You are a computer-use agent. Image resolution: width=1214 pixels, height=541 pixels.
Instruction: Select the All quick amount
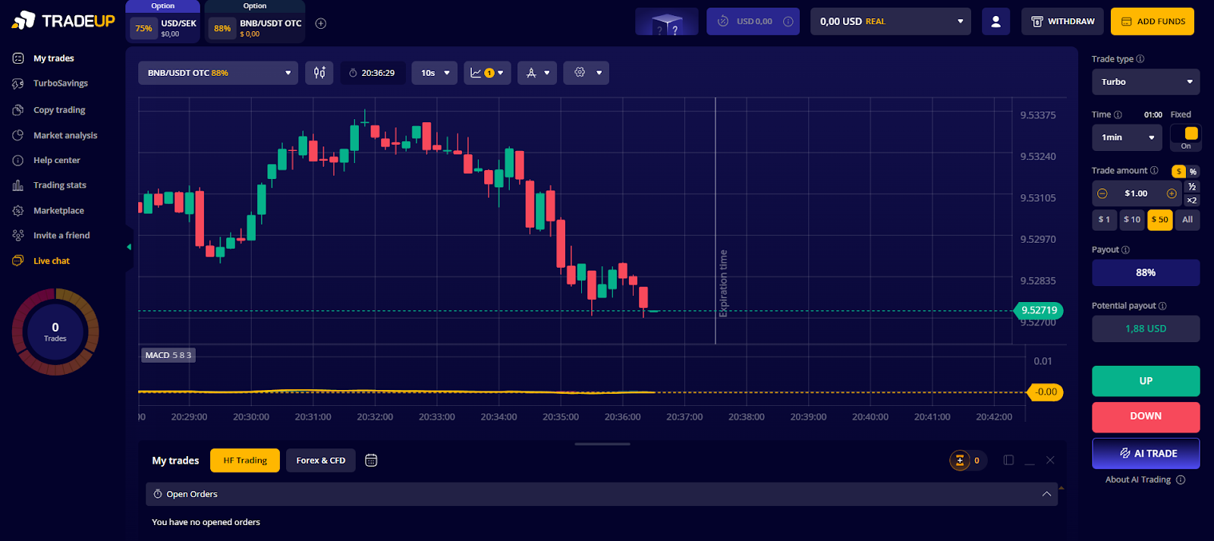[1187, 219]
